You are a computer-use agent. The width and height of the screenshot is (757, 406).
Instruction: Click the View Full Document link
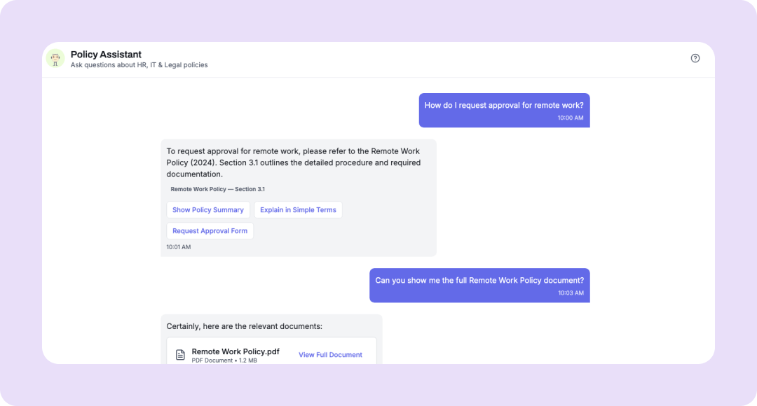coord(330,355)
